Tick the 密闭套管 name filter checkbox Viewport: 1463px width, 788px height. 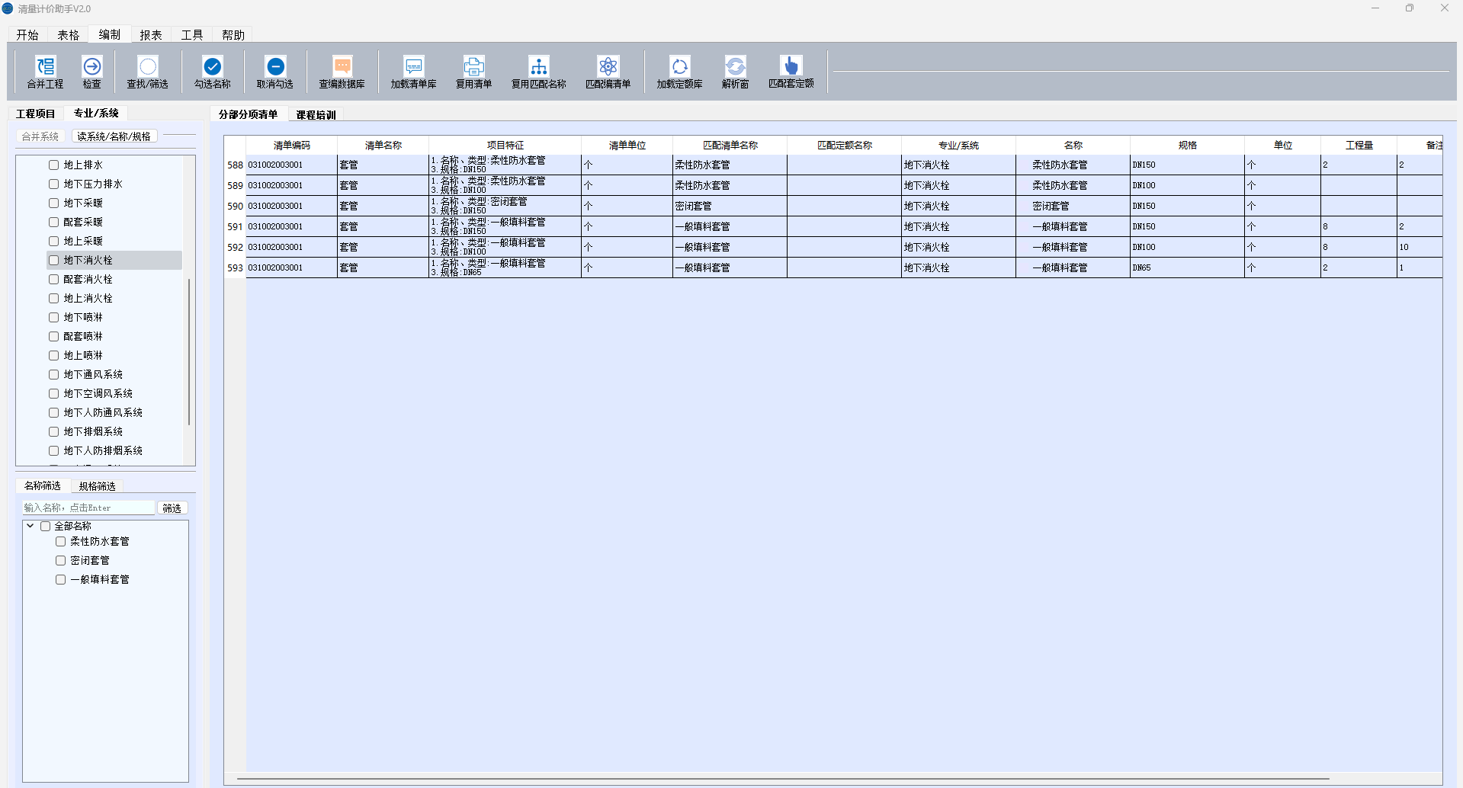coord(61,560)
